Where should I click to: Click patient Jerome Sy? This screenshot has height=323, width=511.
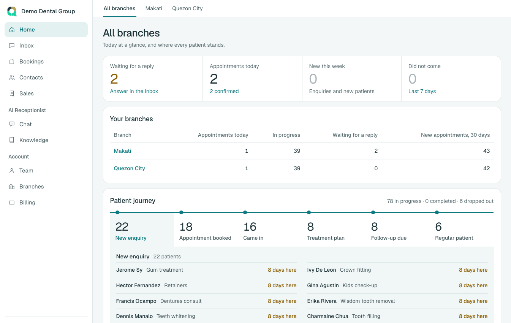129,270
